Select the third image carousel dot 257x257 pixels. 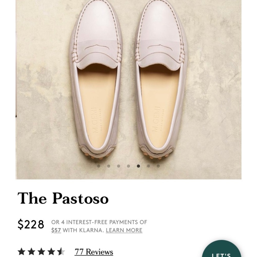118,166
